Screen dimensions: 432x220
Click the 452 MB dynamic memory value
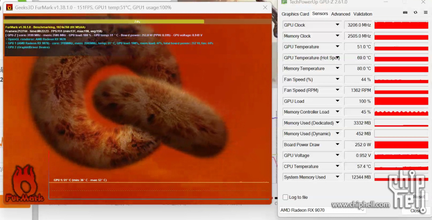point(358,134)
